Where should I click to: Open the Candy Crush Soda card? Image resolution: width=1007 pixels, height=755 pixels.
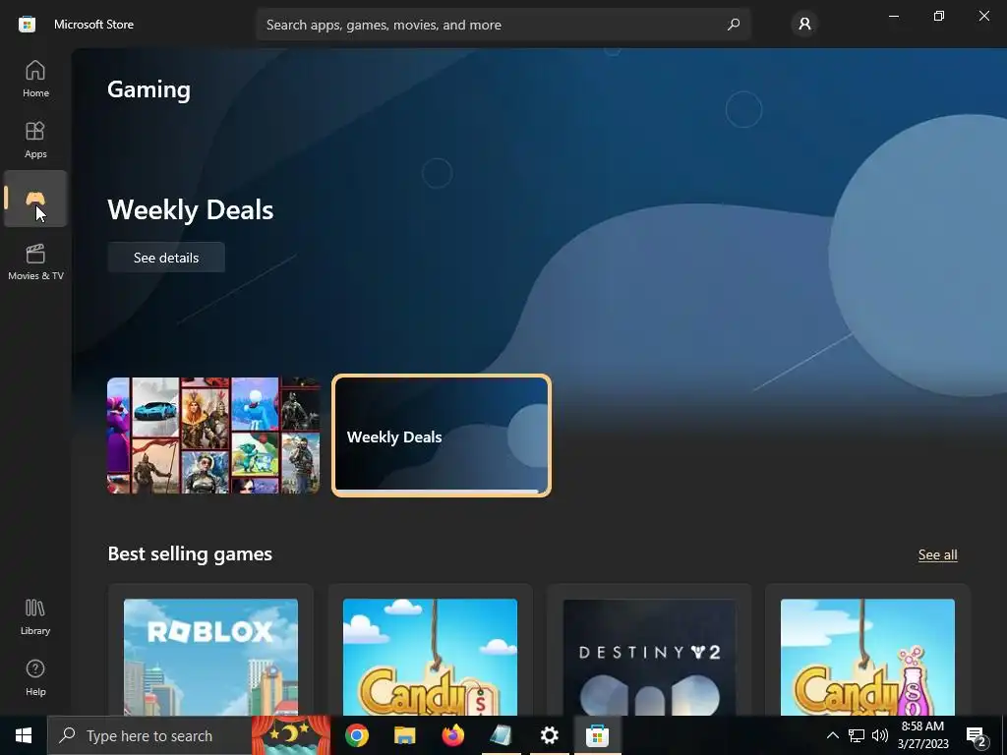click(x=867, y=650)
